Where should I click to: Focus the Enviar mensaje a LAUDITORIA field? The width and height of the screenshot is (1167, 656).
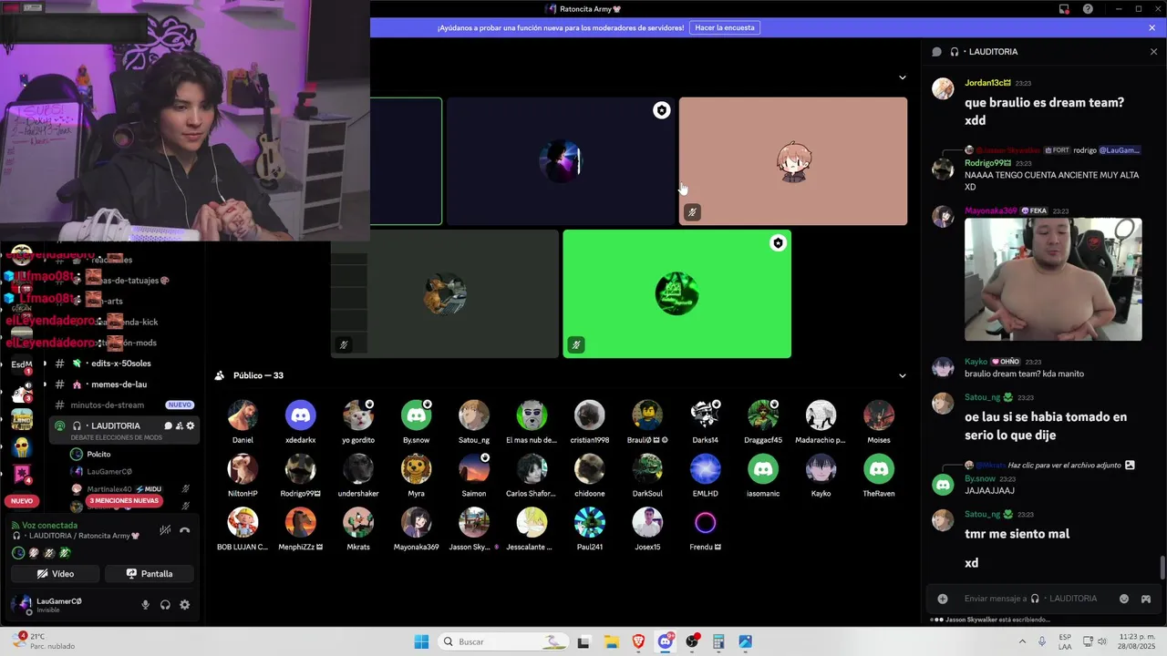pos(1033,599)
